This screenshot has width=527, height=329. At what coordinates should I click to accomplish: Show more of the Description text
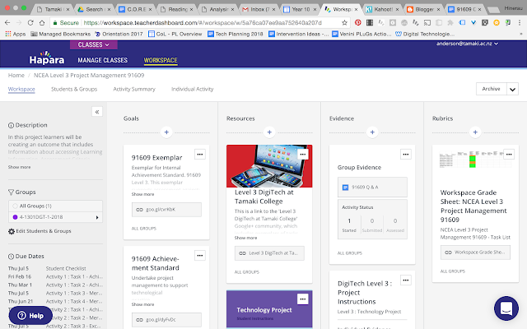pos(19,167)
